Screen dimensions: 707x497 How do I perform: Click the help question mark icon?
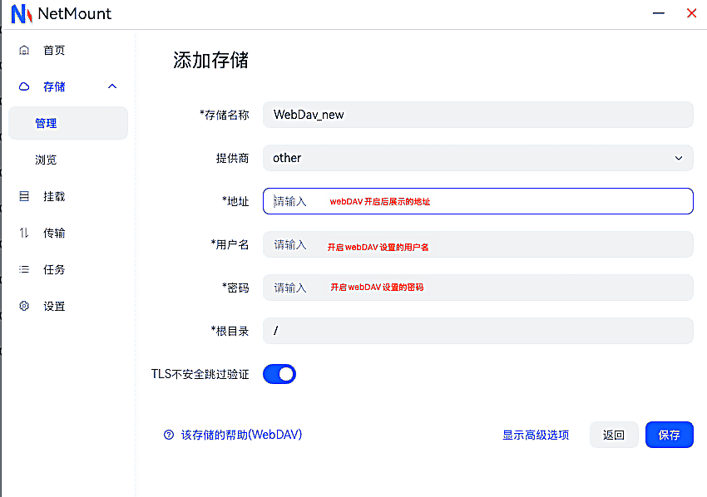click(169, 435)
